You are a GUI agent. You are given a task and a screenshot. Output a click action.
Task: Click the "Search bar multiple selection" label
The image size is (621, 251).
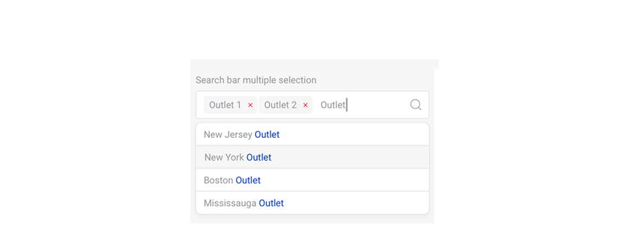pos(256,80)
